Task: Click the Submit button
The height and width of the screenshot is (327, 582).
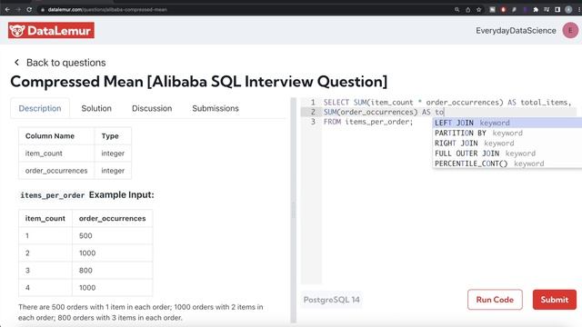Action: click(x=555, y=300)
